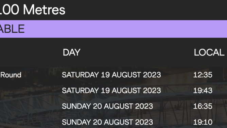227x128 pixels.
Task: Click the DAY column header
Action: (71, 52)
